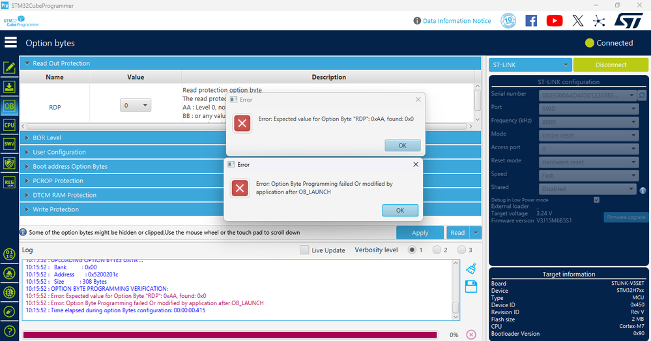Open the beta bell sidebar icon
Screen dimensions: 651x341
pyautogui.click(x=9, y=273)
